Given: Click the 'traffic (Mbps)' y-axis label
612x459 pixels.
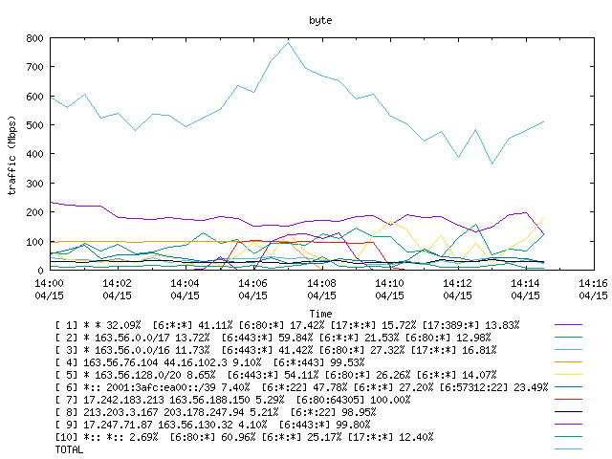Looking at the screenshot, I should tap(12, 155).
